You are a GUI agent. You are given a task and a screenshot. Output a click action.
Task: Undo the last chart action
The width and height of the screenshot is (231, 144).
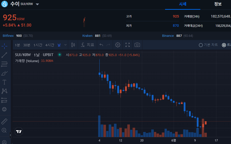[x=101, y=45]
